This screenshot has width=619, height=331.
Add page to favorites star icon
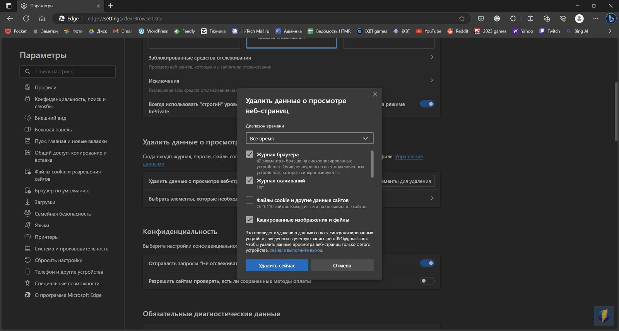click(462, 19)
